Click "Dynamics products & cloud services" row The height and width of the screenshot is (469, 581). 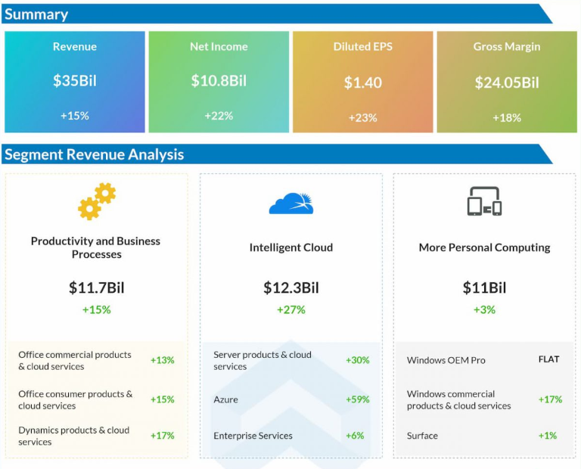[x=73, y=436]
